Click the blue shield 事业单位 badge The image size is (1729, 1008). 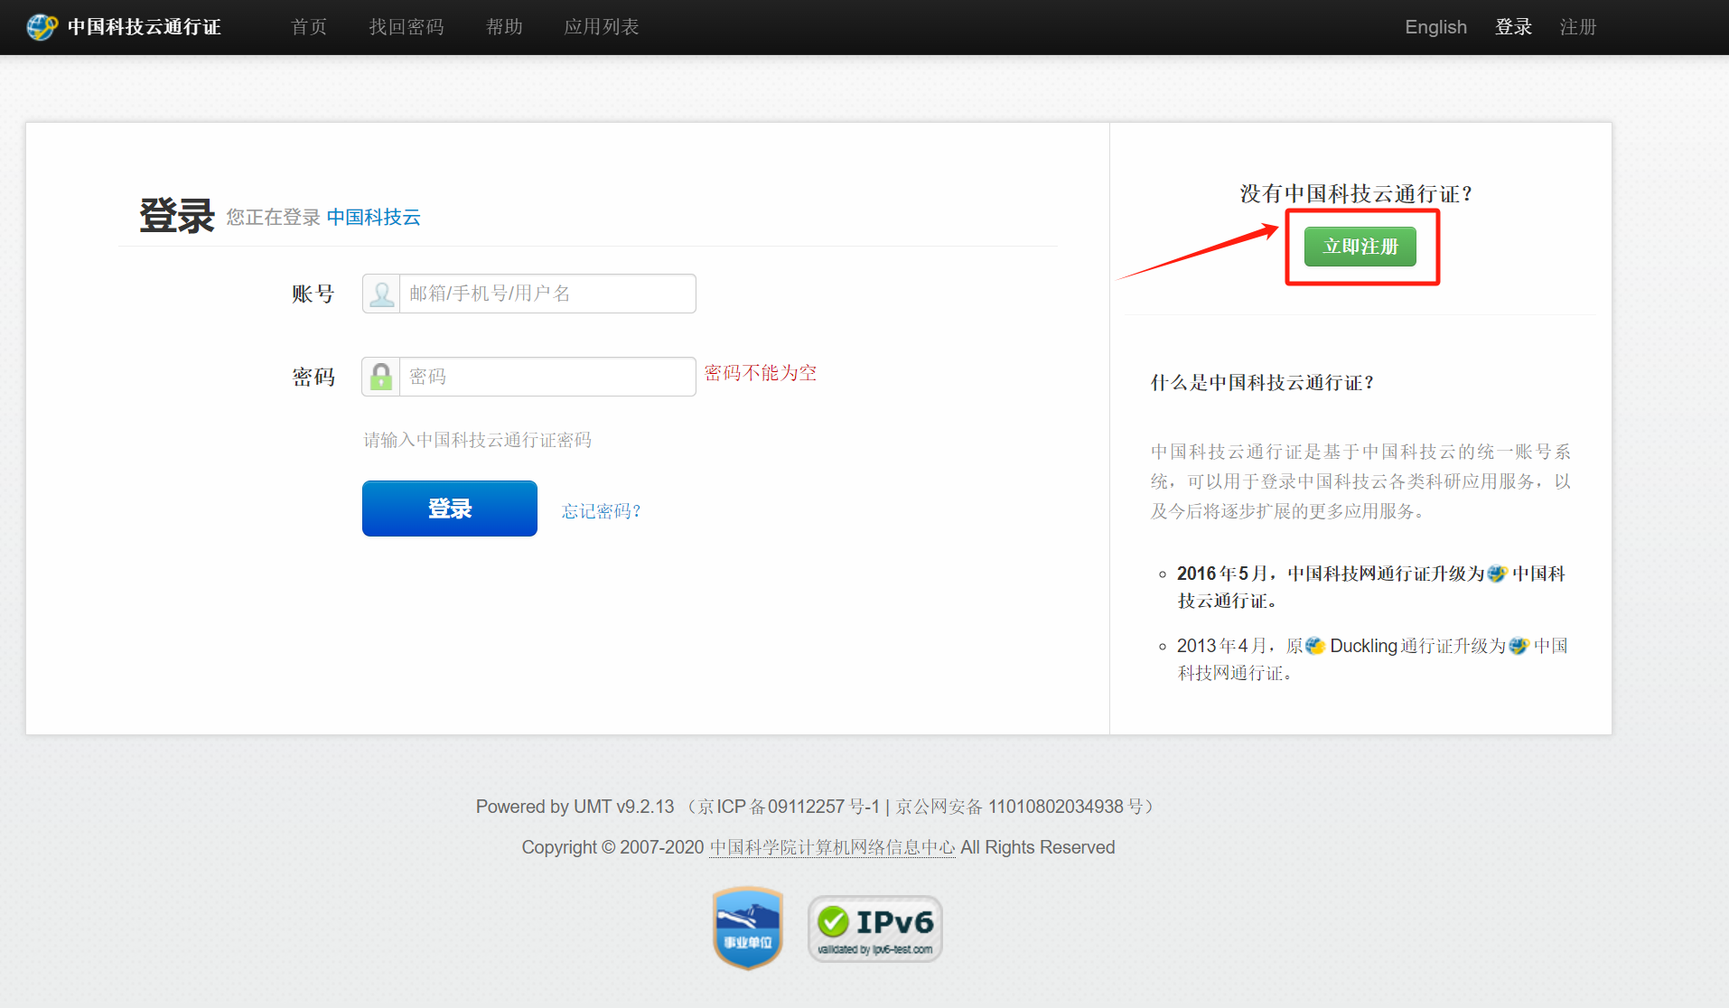747,928
